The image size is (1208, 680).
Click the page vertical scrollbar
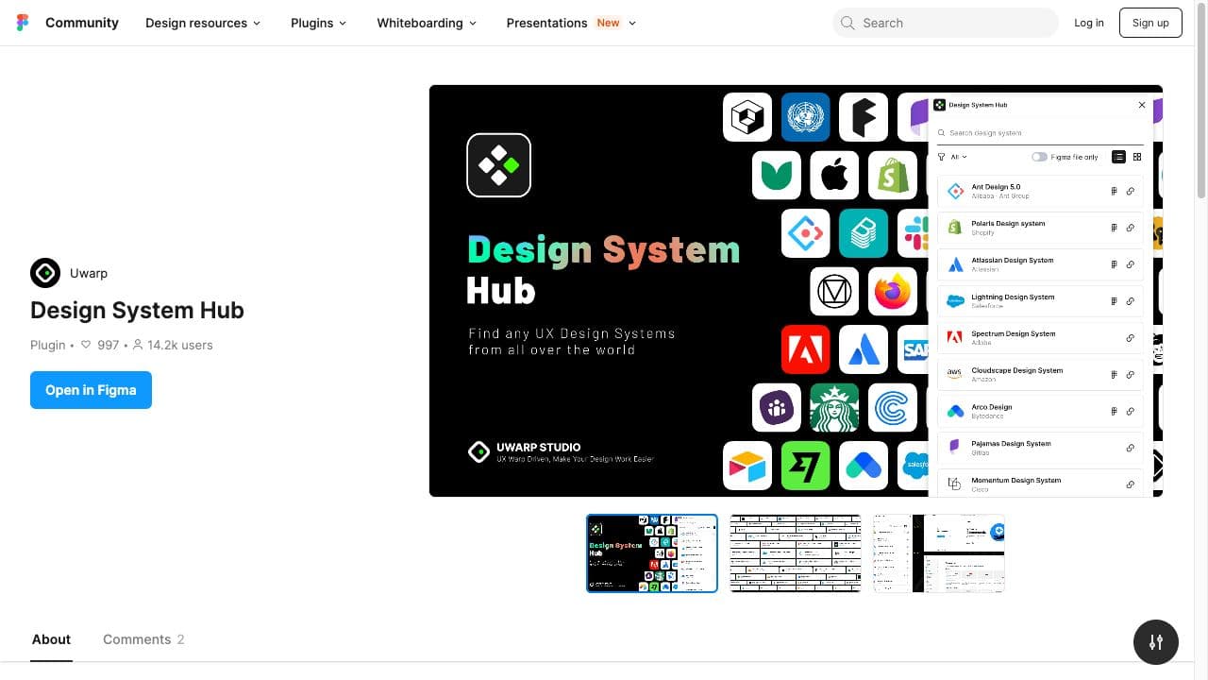point(1201,99)
